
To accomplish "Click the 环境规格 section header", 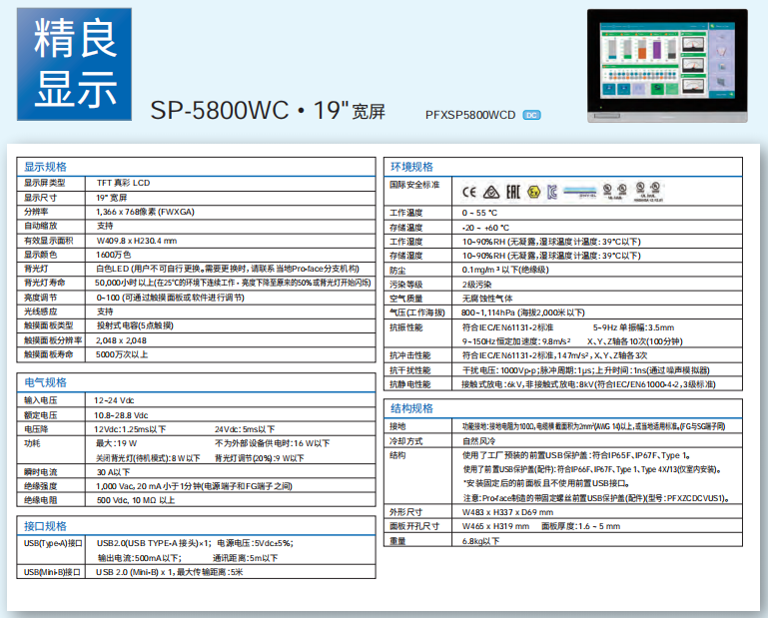I will pos(411,167).
